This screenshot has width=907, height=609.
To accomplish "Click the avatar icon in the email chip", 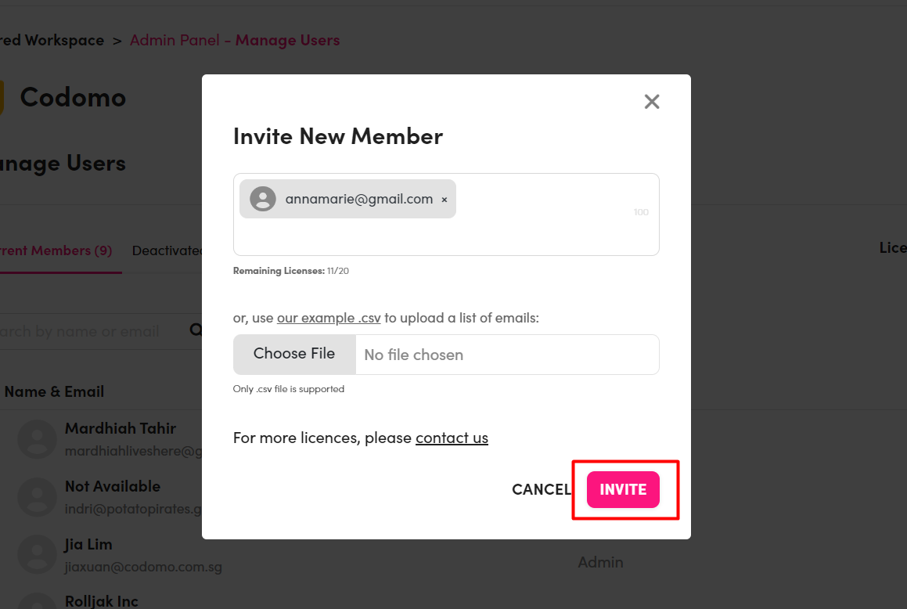I will 263,199.
